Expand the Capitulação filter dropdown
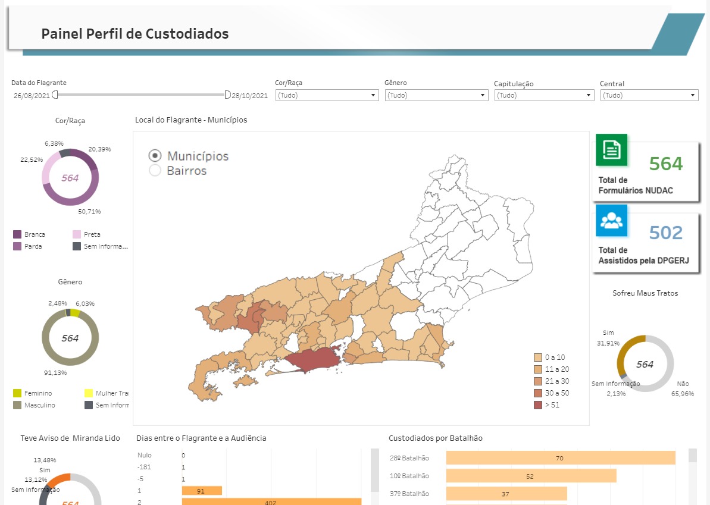 pos(544,95)
